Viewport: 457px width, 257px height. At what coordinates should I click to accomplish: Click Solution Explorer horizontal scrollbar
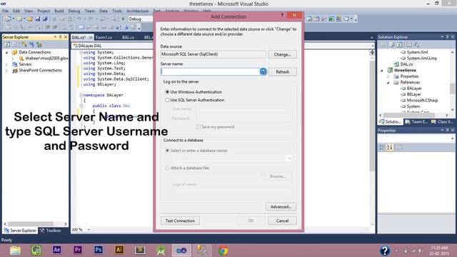409,116
